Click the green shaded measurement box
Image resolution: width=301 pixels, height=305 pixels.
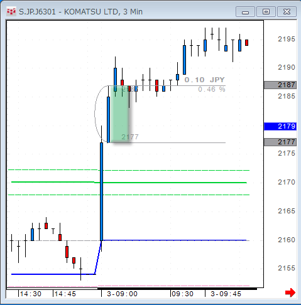119,114
